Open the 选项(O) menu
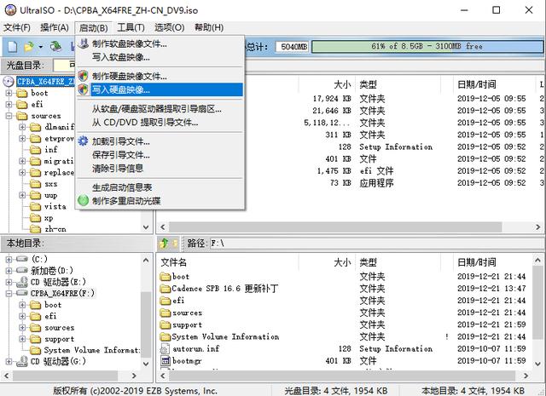 169,27
